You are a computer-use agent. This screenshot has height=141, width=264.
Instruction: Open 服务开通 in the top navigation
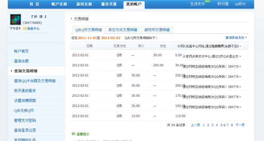[109, 4]
